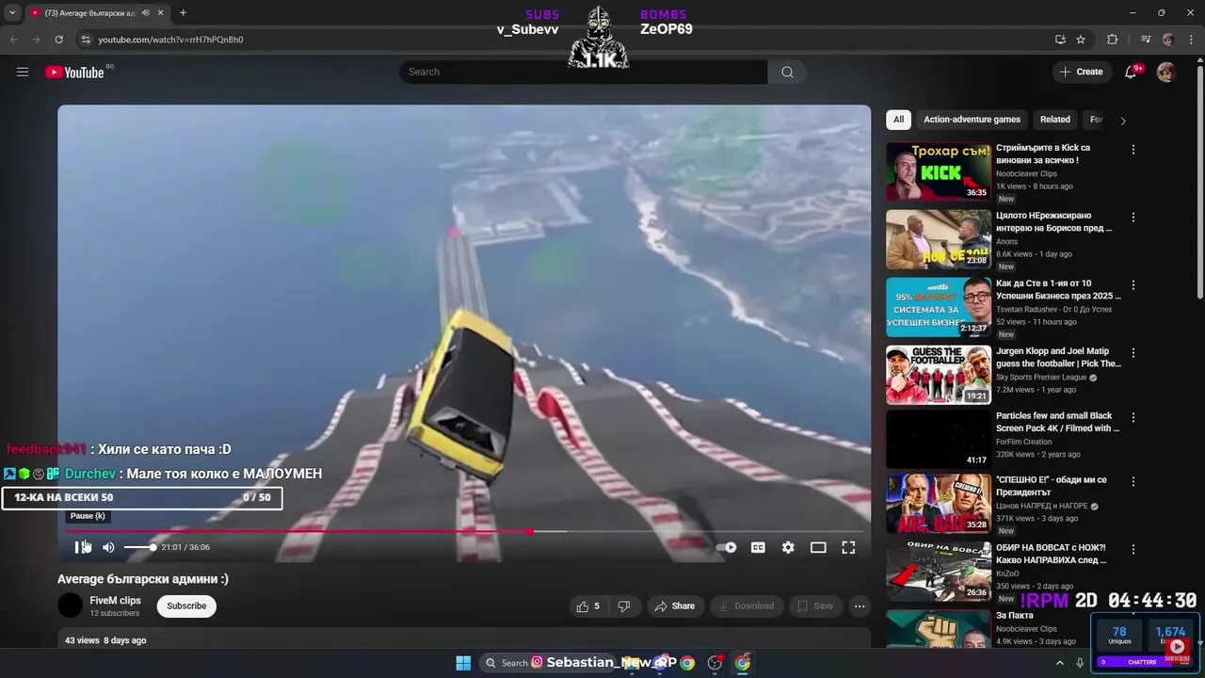
Task: Open the 26:36 ОБИР НА ВОВСАТ thumbnail
Action: click(938, 571)
